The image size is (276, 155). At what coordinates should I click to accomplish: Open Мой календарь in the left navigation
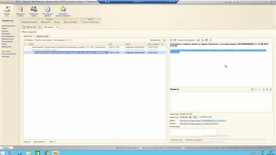[x=7, y=42]
